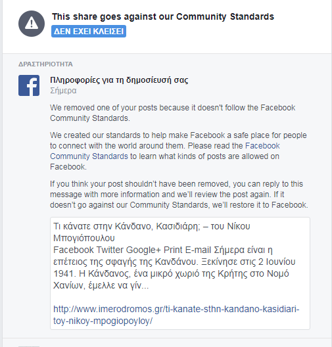Screen dimensions: 332x347
Task: Click the heading about Community Standards violation
Action: (163, 16)
